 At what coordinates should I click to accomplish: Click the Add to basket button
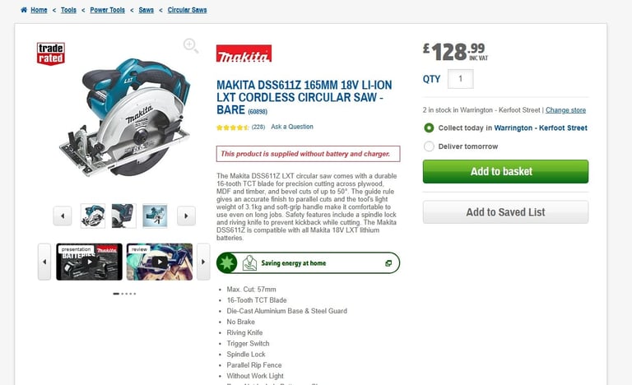pyautogui.click(x=505, y=171)
